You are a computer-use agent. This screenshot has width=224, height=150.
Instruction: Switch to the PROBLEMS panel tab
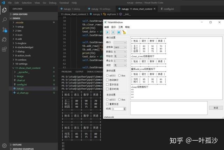(67, 72)
